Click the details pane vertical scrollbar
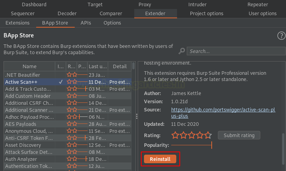This screenshot has width=286, height=171. 283,149
